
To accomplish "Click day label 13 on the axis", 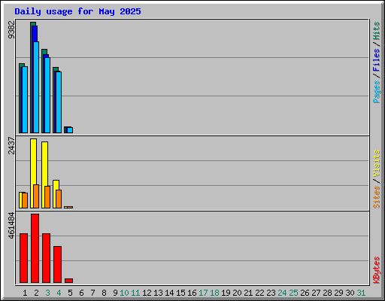I will [158, 293].
